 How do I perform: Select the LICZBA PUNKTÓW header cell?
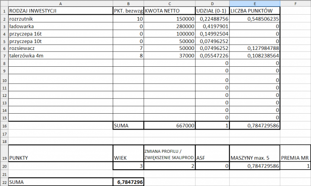pyautogui.click(x=254, y=11)
